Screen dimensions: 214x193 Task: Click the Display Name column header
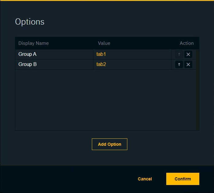tap(34, 43)
